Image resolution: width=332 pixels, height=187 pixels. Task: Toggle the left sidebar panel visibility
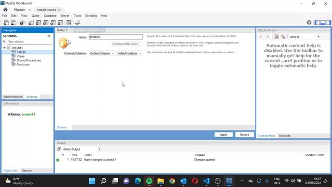pos(317,22)
